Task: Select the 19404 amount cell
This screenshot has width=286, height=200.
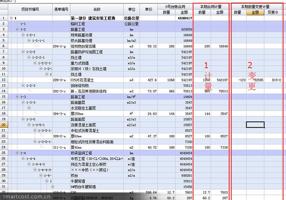Action: coord(184,97)
